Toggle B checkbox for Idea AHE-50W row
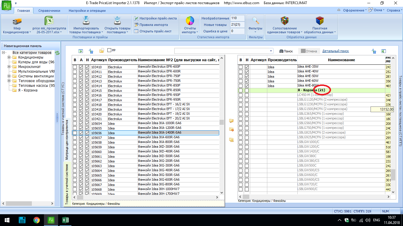The height and width of the screenshot is (226, 403). coord(241,77)
